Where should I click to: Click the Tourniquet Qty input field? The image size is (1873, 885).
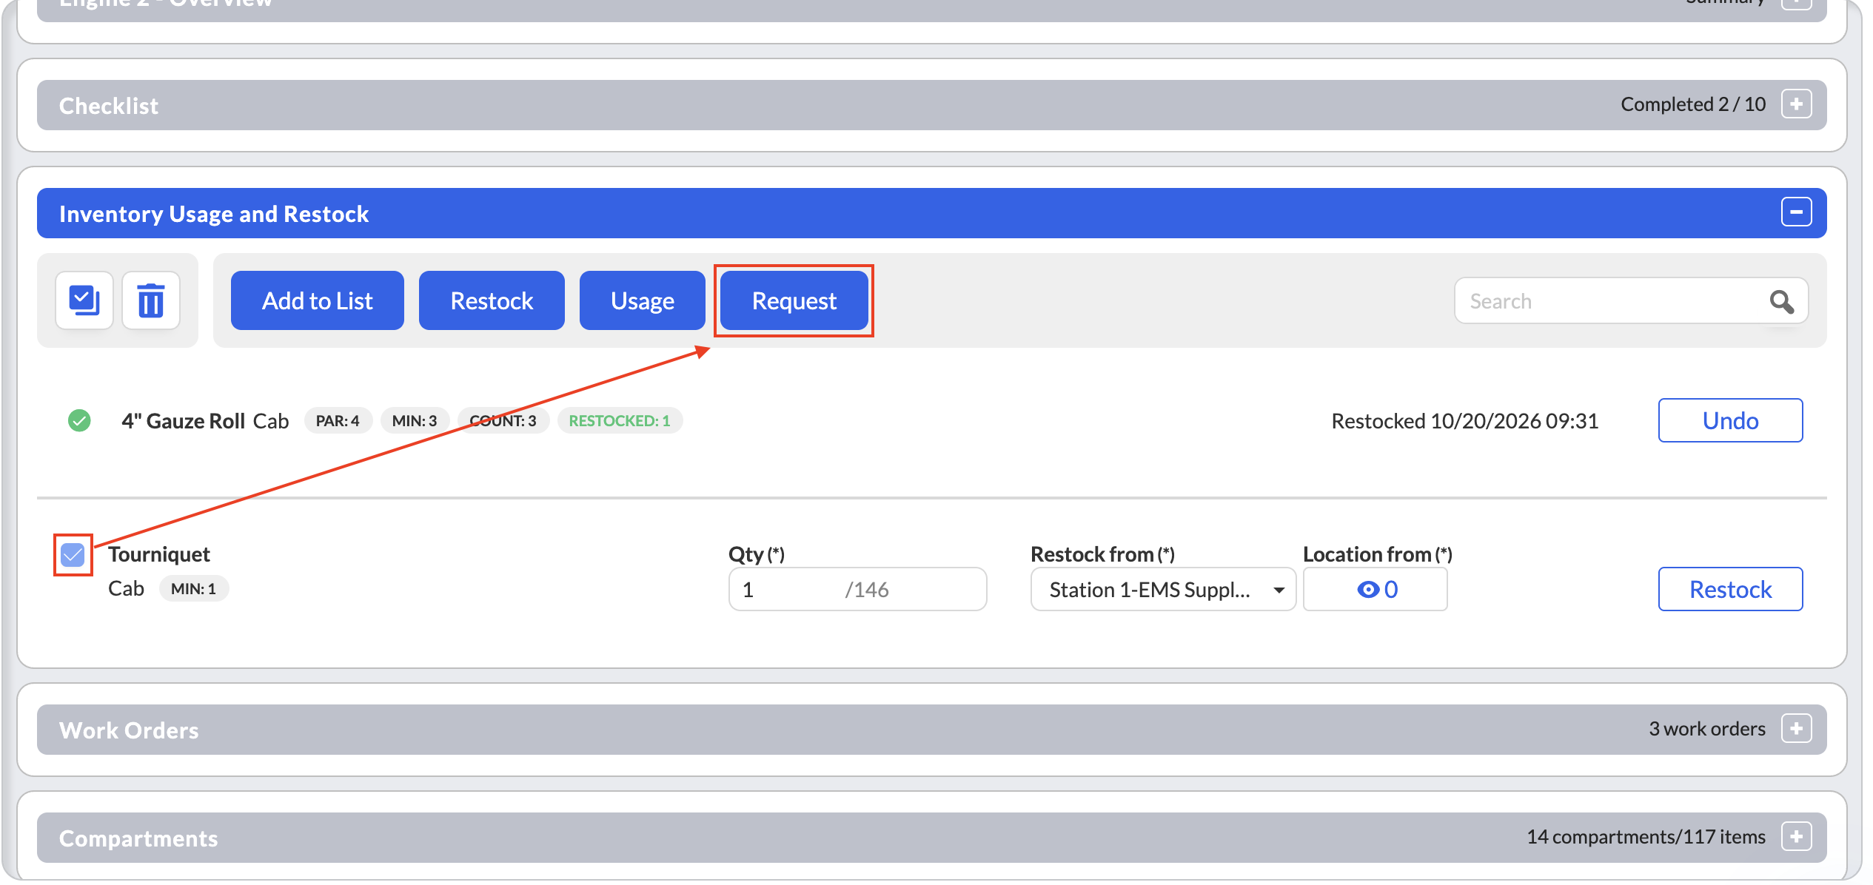tap(857, 589)
